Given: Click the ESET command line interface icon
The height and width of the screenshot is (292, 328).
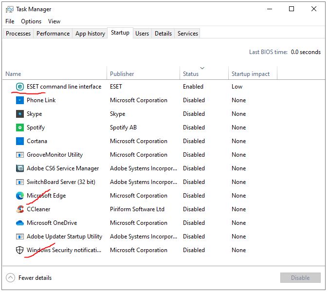Looking at the screenshot, I should click(x=20, y=87).
